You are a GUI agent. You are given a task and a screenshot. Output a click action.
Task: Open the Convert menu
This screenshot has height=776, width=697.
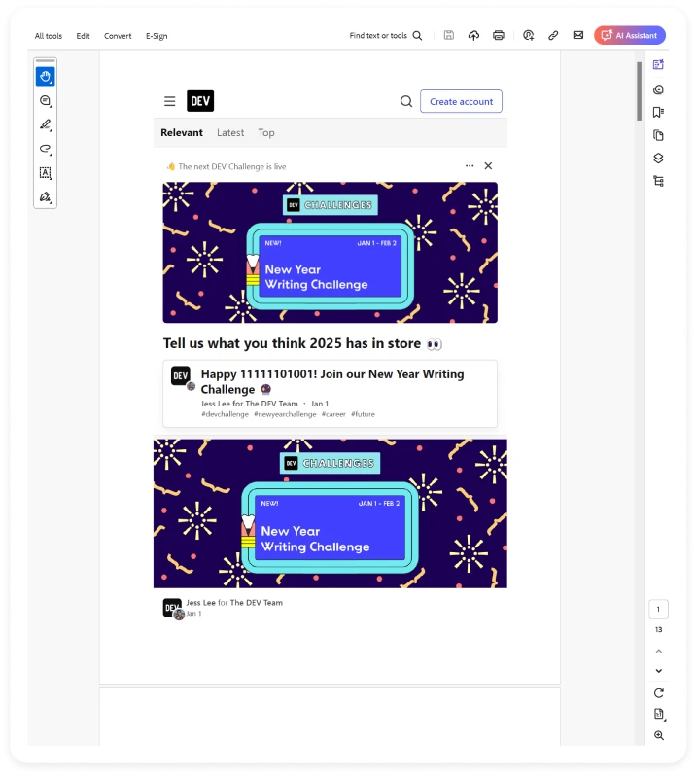point(118,36)
